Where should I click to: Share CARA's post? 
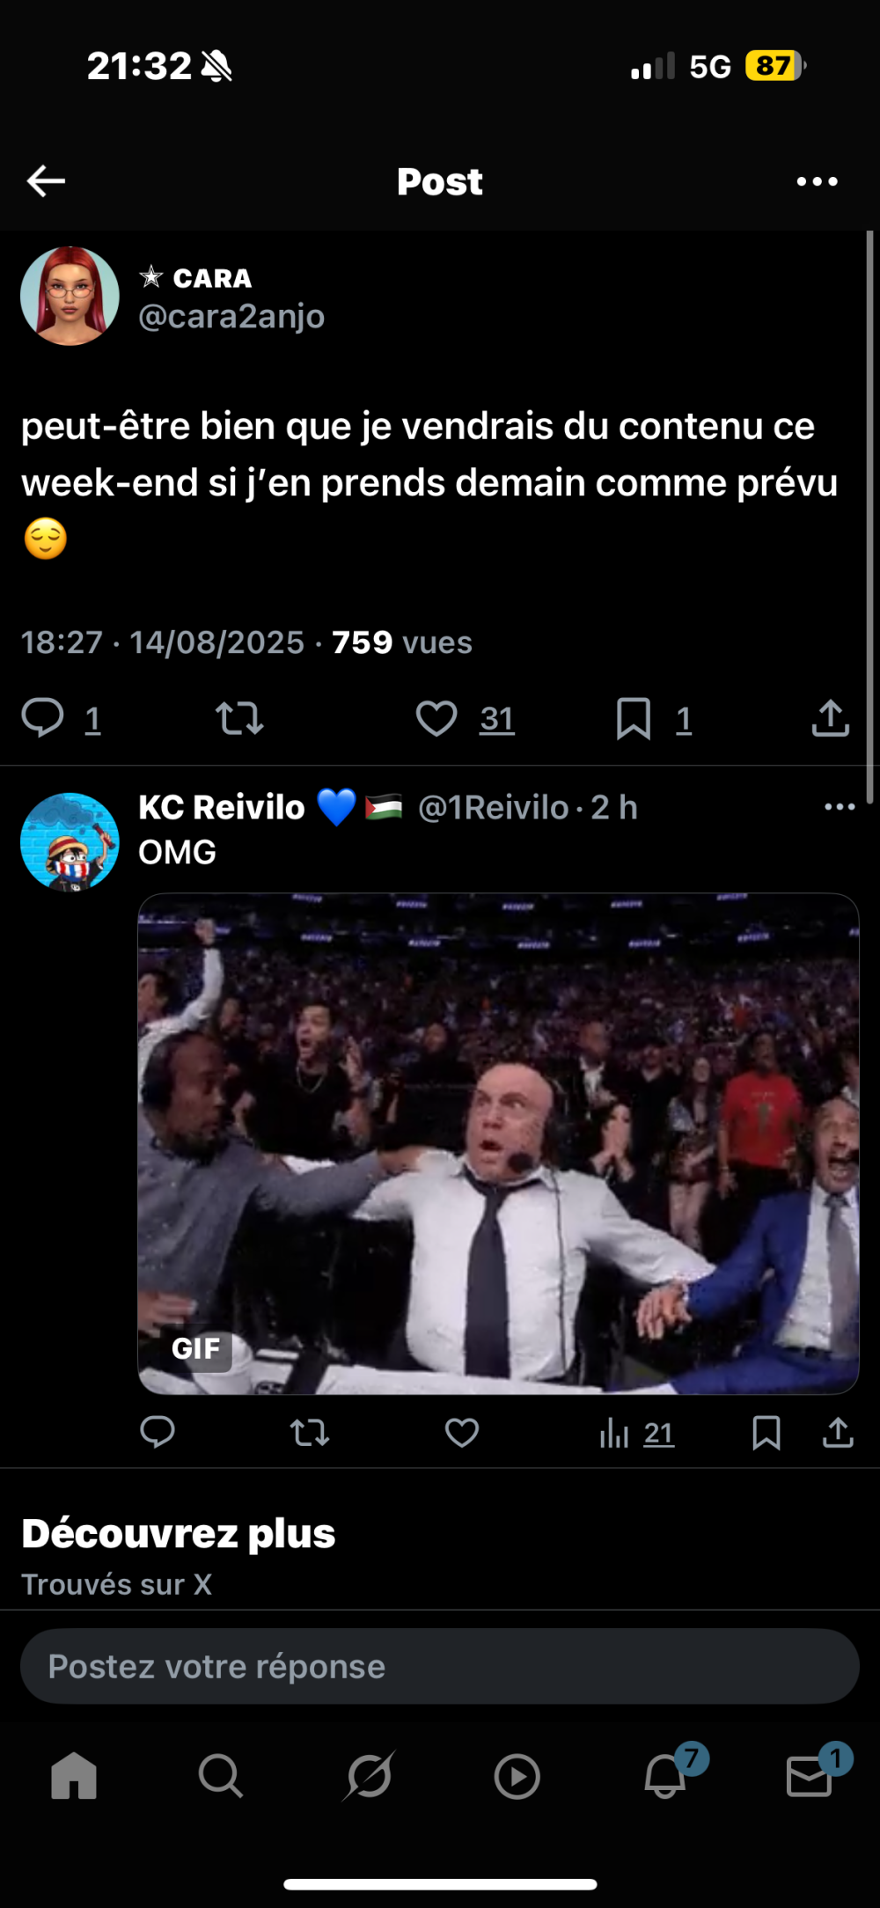tap(830, 718)
